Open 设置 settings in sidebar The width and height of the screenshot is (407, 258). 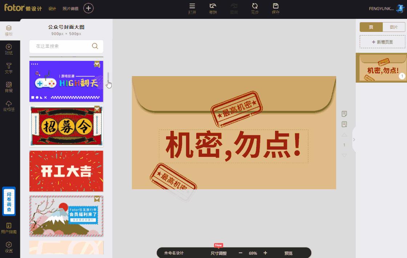(x=9, y=247)
